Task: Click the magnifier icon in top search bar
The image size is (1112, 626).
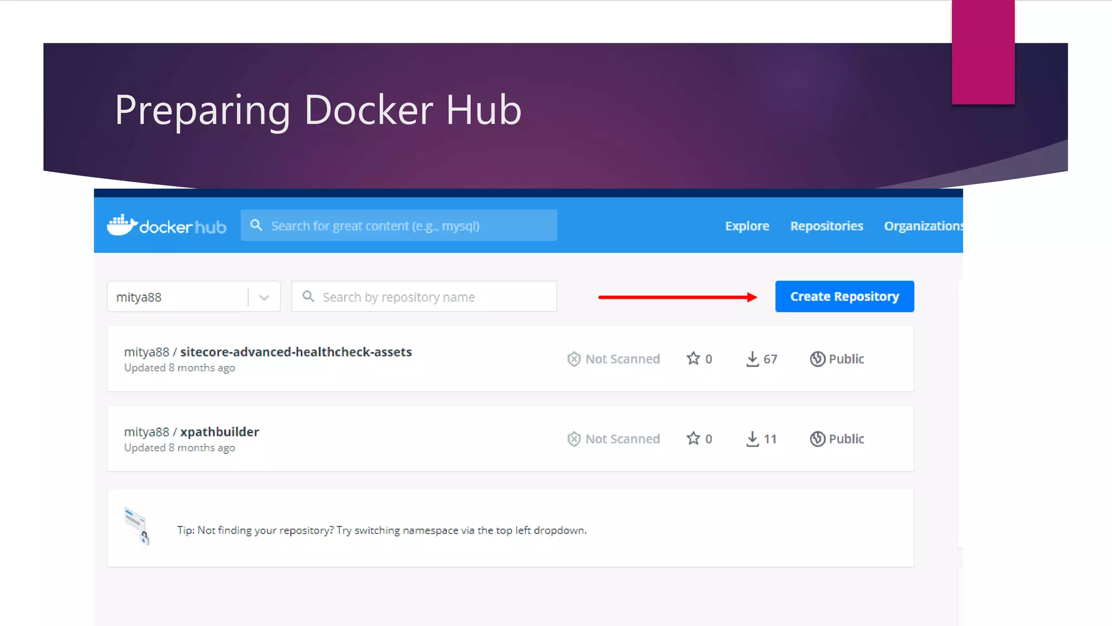Action: (256, 225)
